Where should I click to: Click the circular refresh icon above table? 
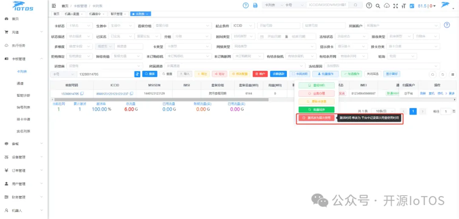click(443, 74)
